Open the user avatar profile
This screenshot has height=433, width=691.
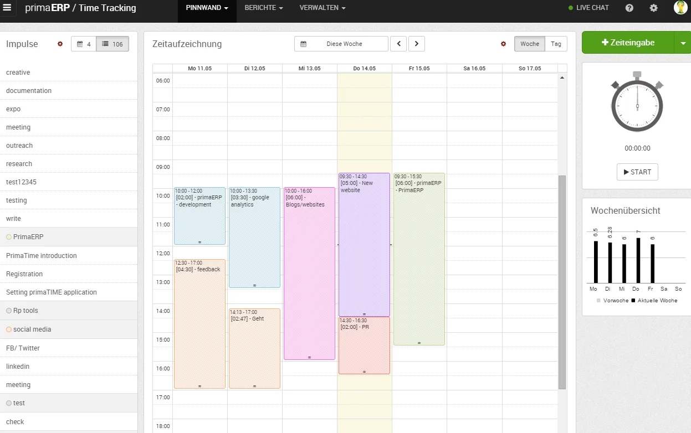[680, 8]
